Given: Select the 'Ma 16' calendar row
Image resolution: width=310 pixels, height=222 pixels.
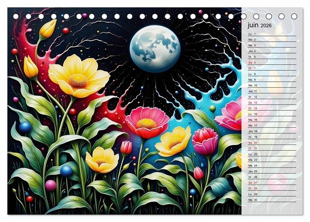Looking at the screenshot, I should 272,120.
